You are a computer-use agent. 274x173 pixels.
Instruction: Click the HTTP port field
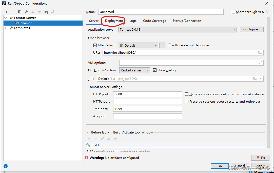(x=147, y=94)
